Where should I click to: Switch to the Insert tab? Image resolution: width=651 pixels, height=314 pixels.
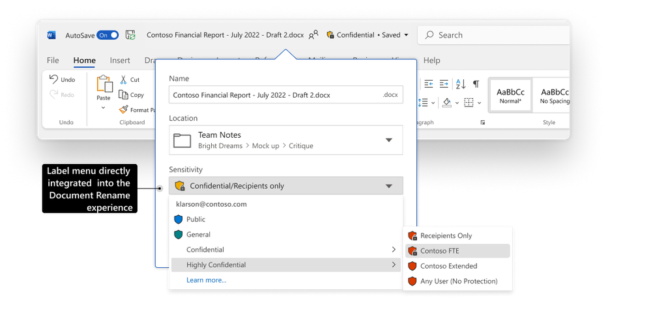tap(120, 60)
